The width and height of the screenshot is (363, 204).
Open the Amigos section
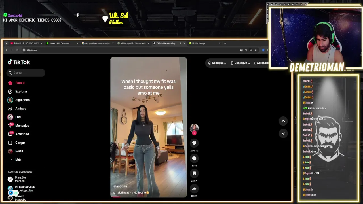pyautogui.click(x=20, y=109)
